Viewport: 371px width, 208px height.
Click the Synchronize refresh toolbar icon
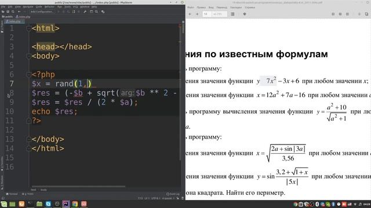13,12
